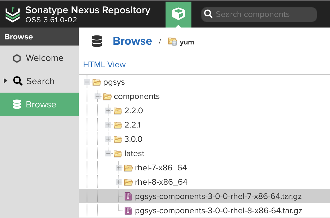Image resolution: width=330 pixels, height=218 pixels.
Task: Click the yum breadcrumb label
Action: coord(187,42)
